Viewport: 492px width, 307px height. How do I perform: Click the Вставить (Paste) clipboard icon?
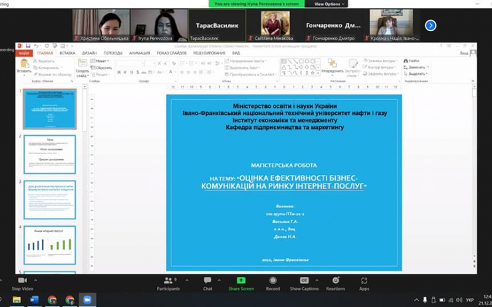click(24, 63)
